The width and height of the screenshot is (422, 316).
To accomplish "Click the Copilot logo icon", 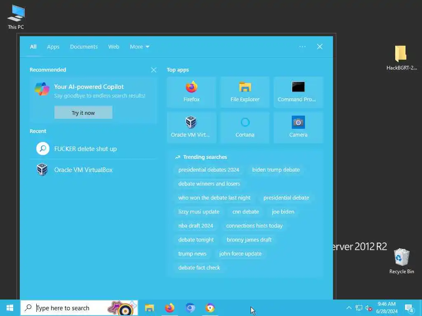I will point(42,89).
